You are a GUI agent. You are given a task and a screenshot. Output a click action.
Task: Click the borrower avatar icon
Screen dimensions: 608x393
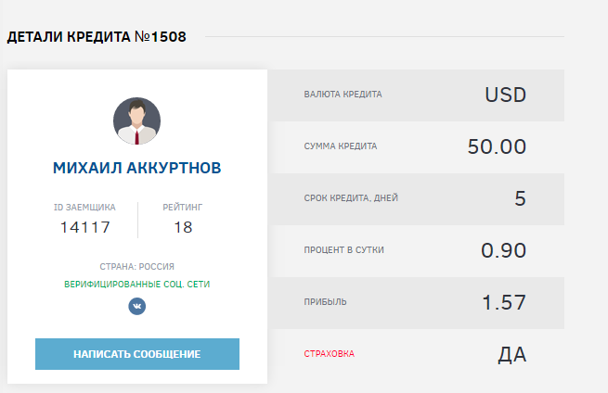[137, 121]
